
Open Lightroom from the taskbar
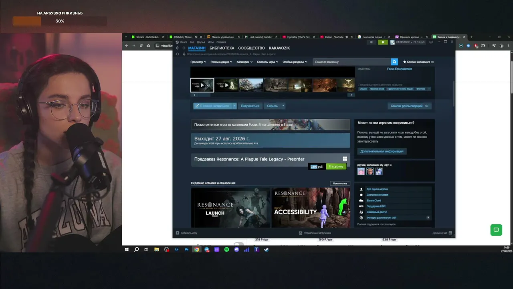[x=177, y=249]
